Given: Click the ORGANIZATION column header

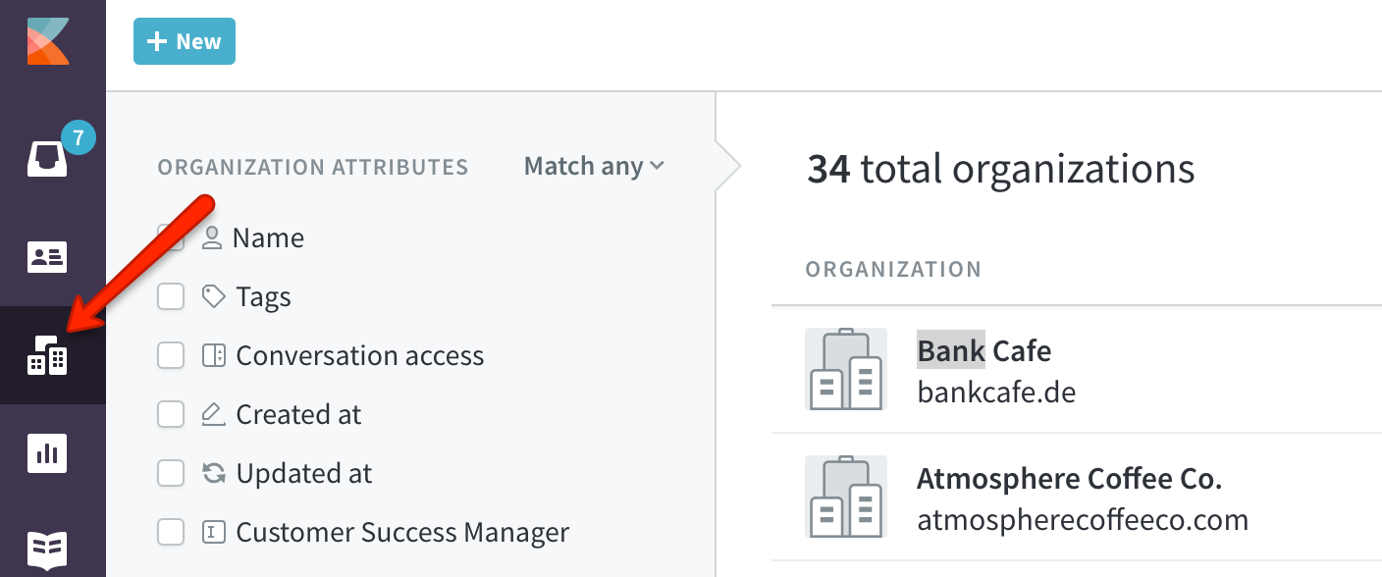Looking at the screenshot, I should (893, 269).
